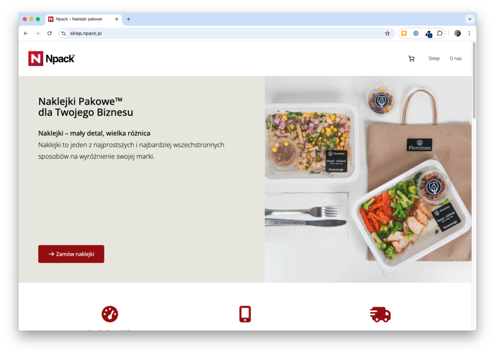495x355 pixels.
Task: Open the browser Extensions puzzle icon
Action: 439,33
